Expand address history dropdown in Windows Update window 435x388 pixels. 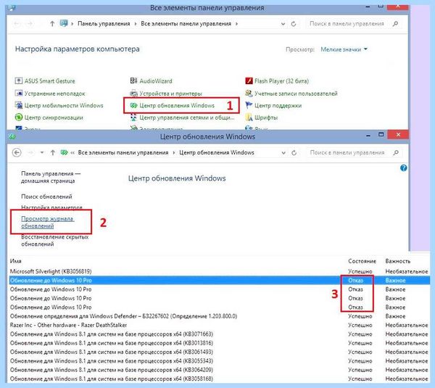[283, 152]
